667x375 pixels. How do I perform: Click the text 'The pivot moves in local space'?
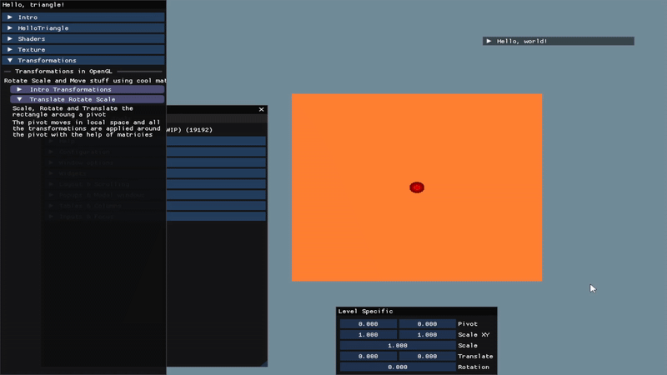pyautogui.click(x=71, y=122)
